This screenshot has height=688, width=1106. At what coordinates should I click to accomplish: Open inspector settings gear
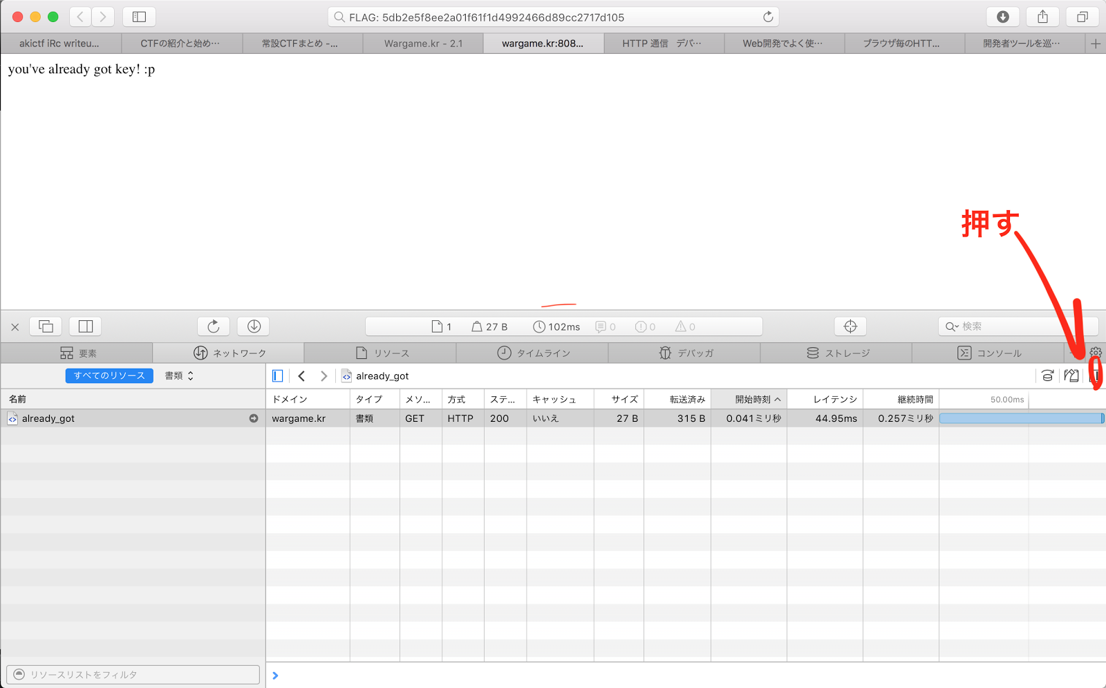(x=1096, y=353)
